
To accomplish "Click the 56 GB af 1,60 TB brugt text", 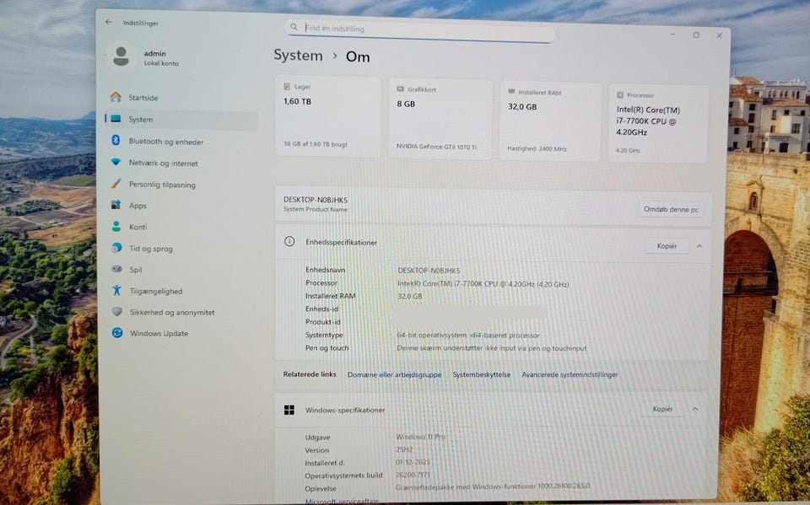I will pyautogui.click(x=315, y=144).
